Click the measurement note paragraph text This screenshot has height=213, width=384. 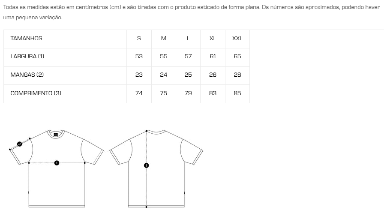(x=192, y=12)
